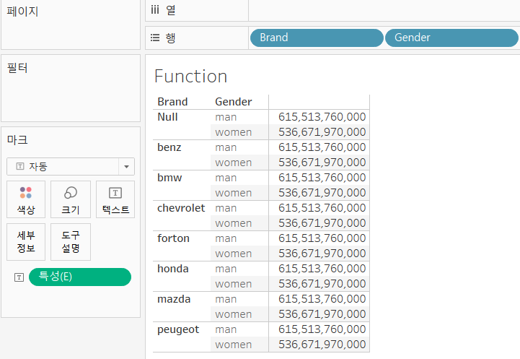Click women under the honda brand
The image size is (520, 359).
coord(234,284)
